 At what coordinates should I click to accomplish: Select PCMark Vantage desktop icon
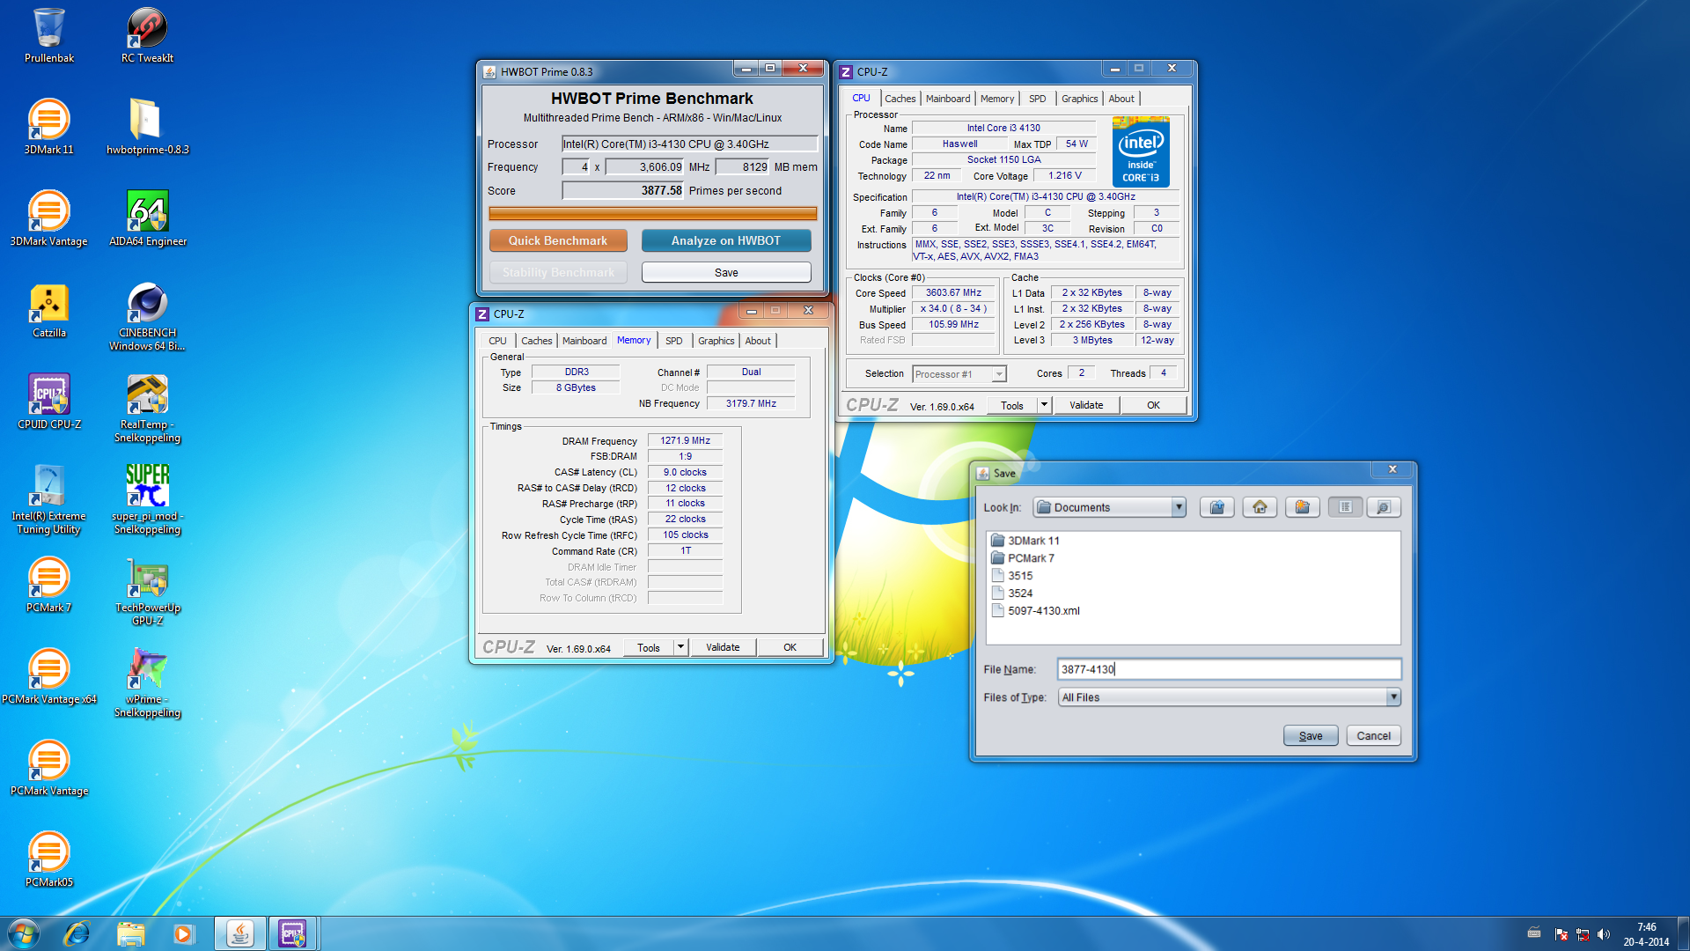pos(49,768)
